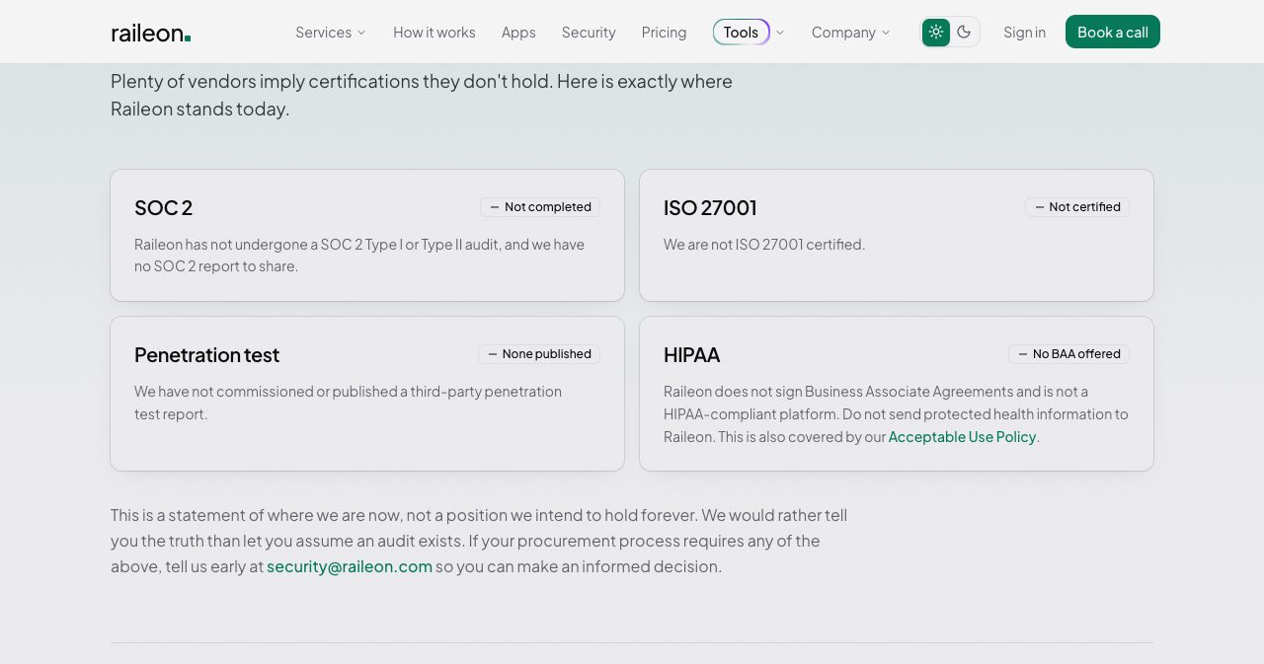Open the Apps nav item
The image size is (1264, 664).
click(518, 33)
